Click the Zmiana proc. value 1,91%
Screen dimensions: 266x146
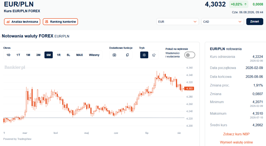258,85
